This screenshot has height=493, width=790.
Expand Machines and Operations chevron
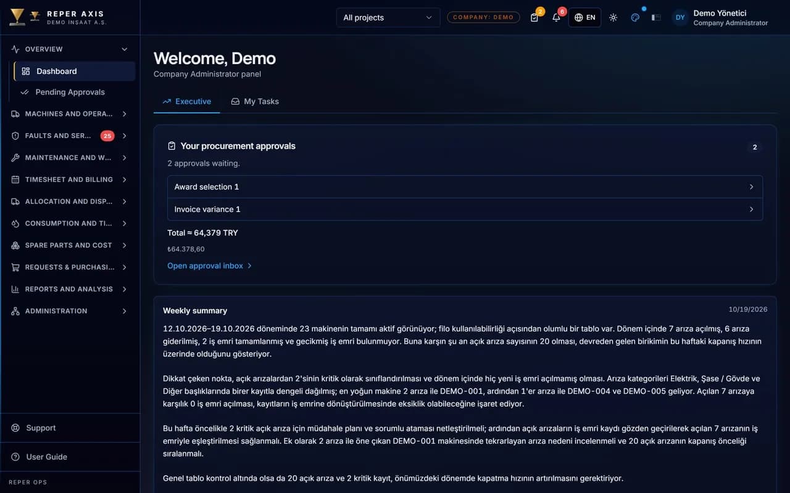[125, 114]
